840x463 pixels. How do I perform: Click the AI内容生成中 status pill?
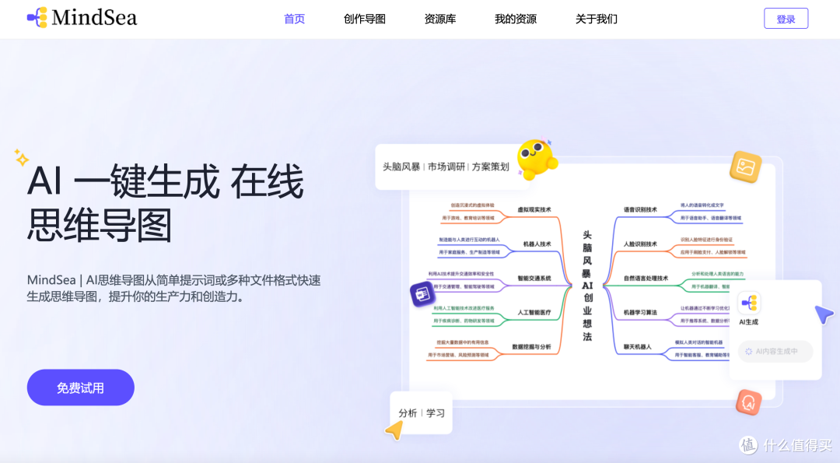pos(775,352)
